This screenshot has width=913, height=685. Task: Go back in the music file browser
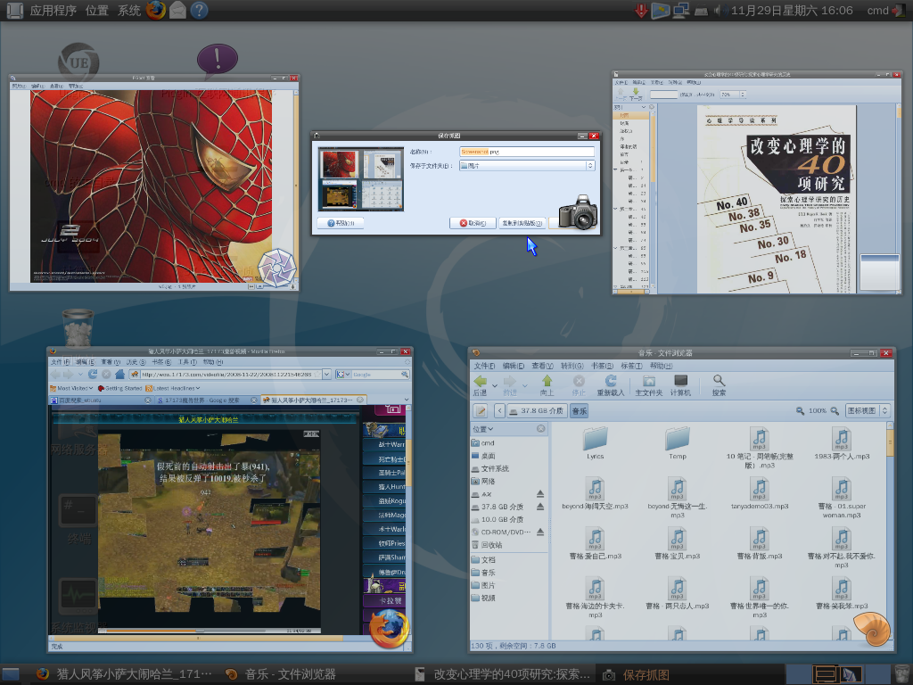coord(481,385)
